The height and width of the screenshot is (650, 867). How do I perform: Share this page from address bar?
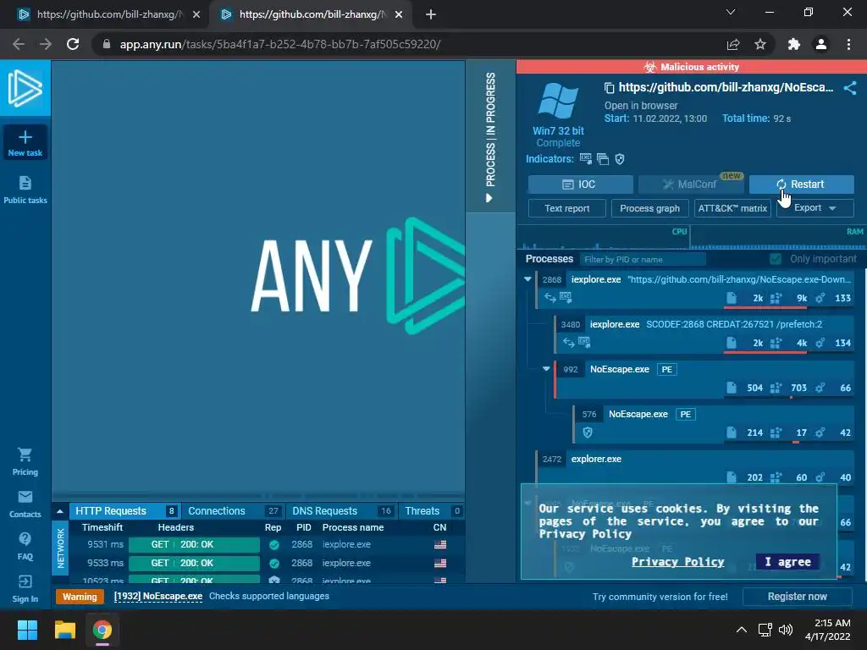(733, 44)
